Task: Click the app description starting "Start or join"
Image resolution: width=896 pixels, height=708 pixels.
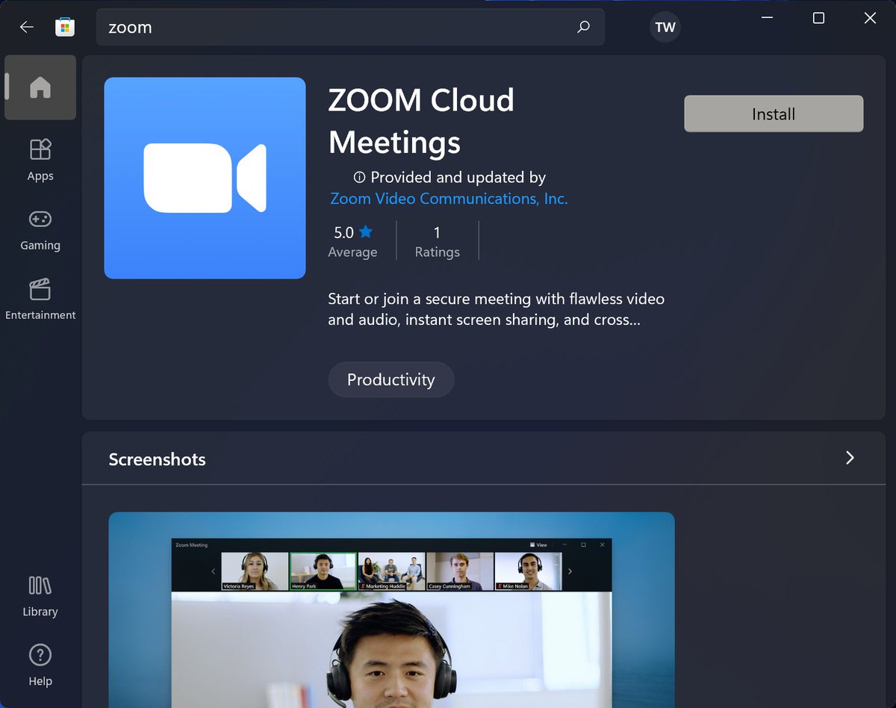Action: coord(496,309)
